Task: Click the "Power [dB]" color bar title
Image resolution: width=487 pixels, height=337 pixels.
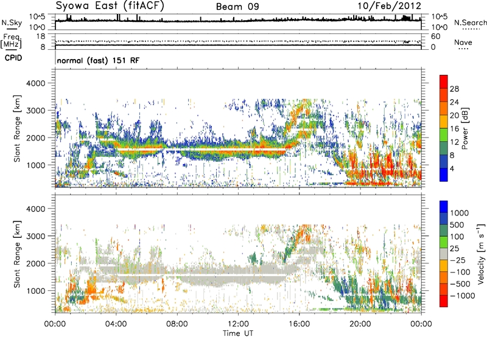Action: (465, 128)
